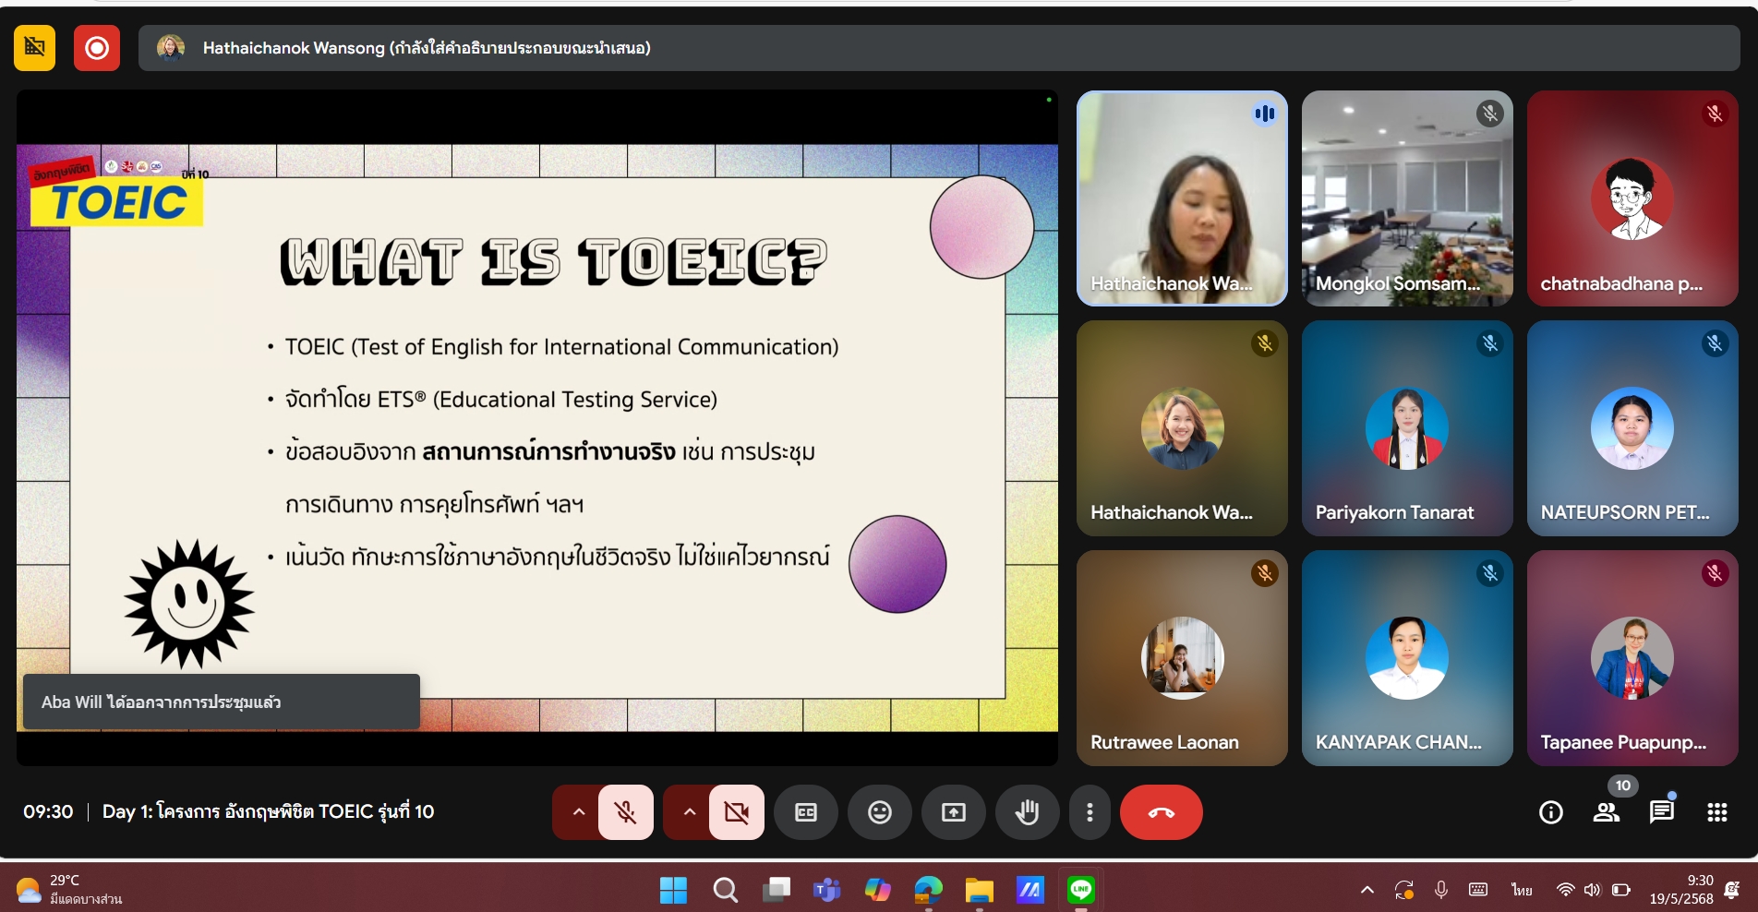Click the muted mic icon on Mongkol's tile
The height and width of the screenshot is (912, 1758).
(x=1489, y=114)
